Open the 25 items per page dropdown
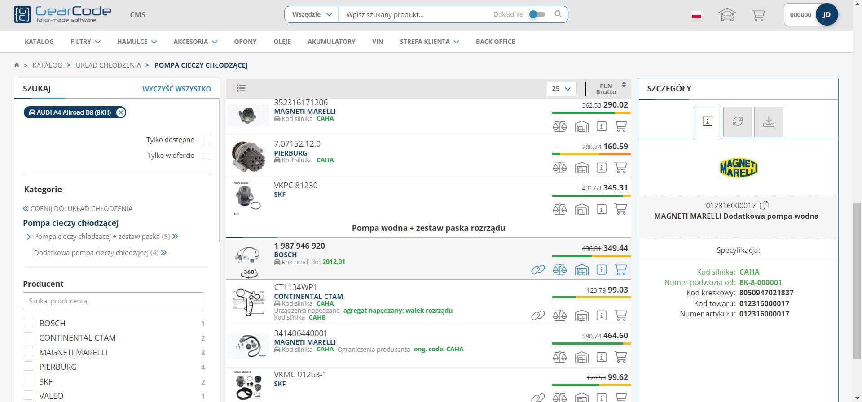 point(561,89)
